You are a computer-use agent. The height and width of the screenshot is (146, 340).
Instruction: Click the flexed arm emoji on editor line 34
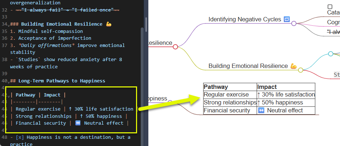click(108, 24)
